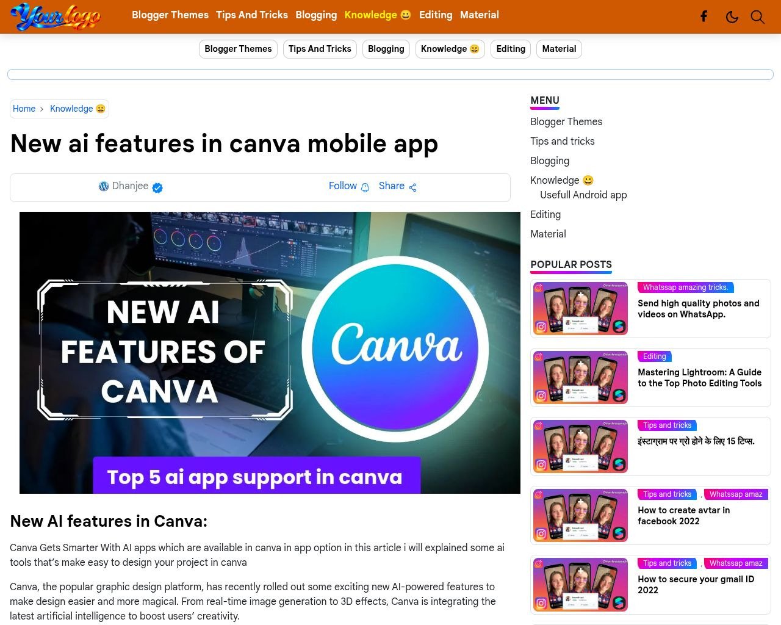This screenshot has width=781, height=625.
Task: Open How to create avtar in facebook post
Action: click(684, 516)
